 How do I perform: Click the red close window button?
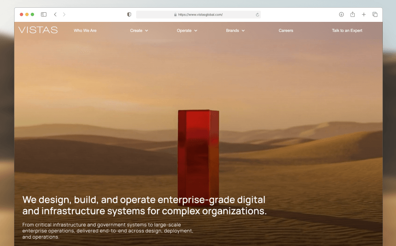[21, 15]
